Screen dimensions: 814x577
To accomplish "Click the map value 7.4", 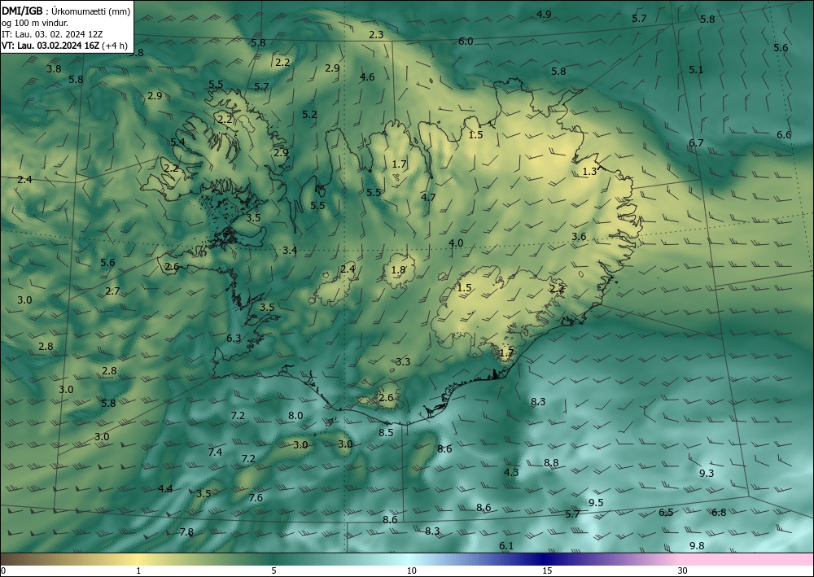I will (x=215, y=452).
